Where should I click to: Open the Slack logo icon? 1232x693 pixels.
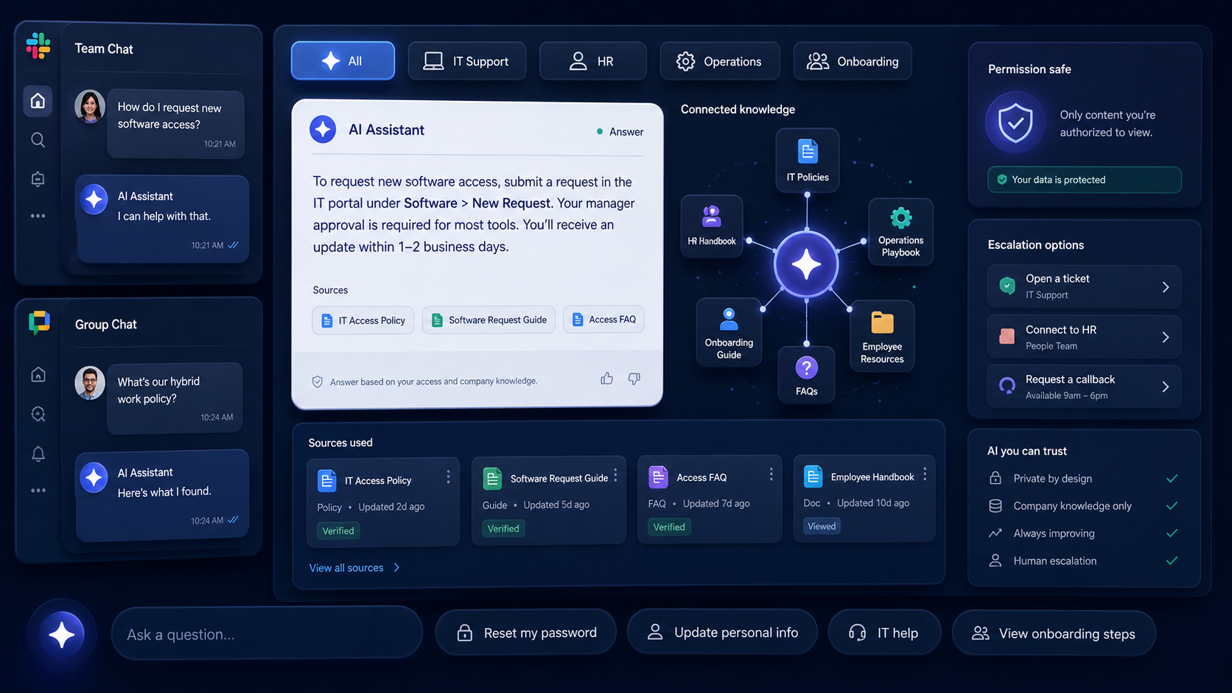pyautogui.click(x=38, y=46)
